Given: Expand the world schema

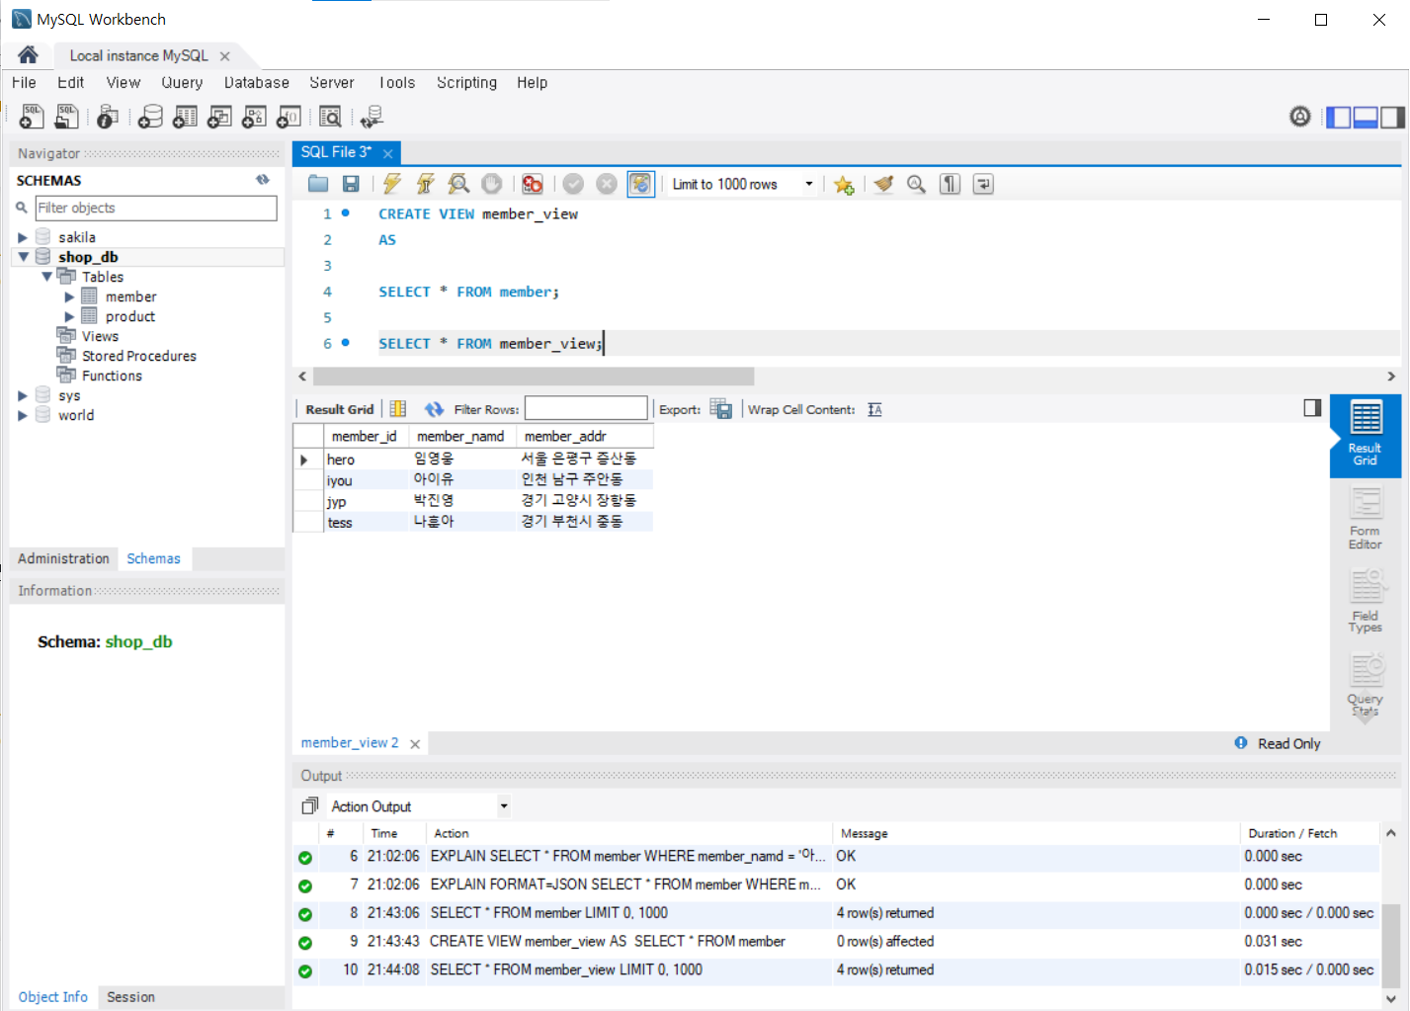Looking at the screenshot, I should point(22,415).
